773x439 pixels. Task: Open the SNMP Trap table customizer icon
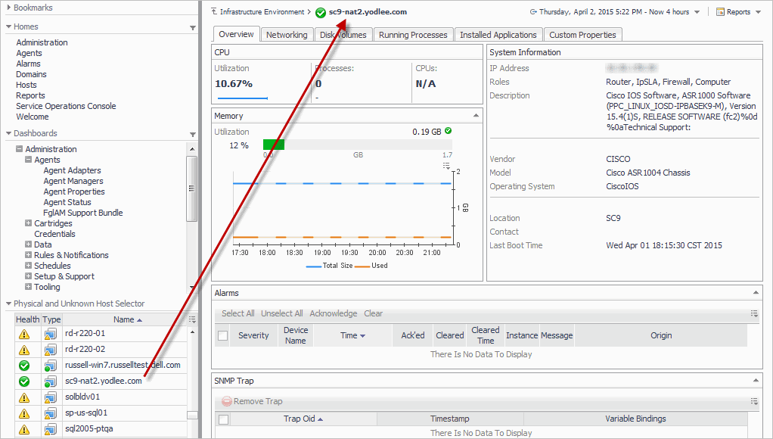pyautogui.click(x=754, y=401)
